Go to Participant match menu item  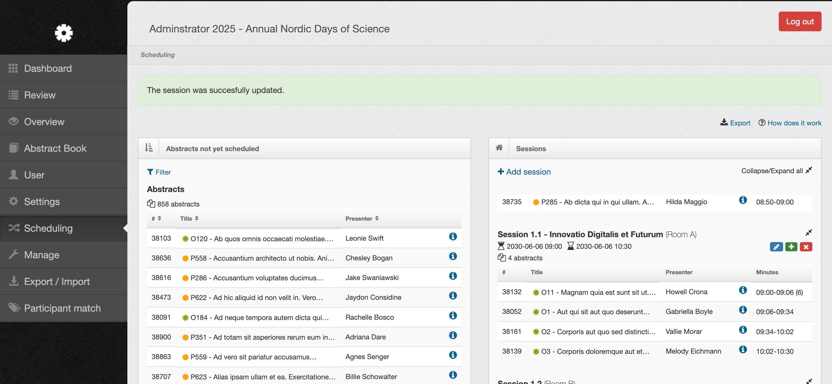point(62,308)
